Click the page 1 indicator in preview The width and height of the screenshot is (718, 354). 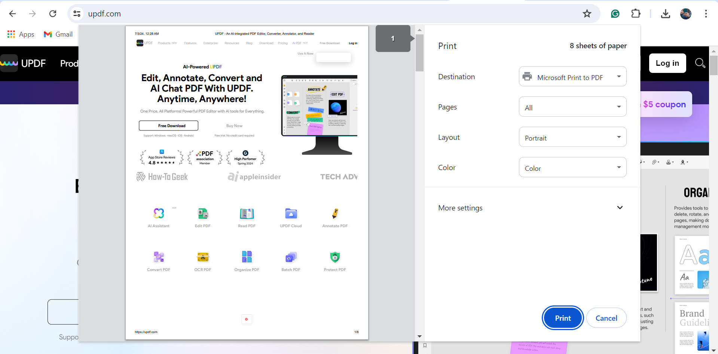coord(393,39)
